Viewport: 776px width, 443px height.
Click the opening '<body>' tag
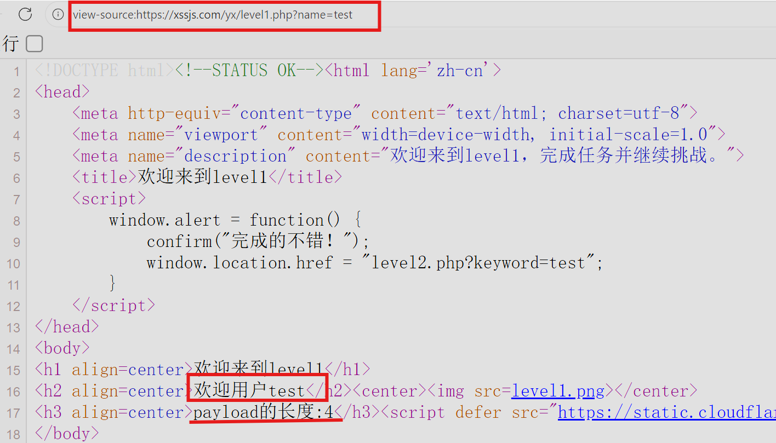point(62,348)
